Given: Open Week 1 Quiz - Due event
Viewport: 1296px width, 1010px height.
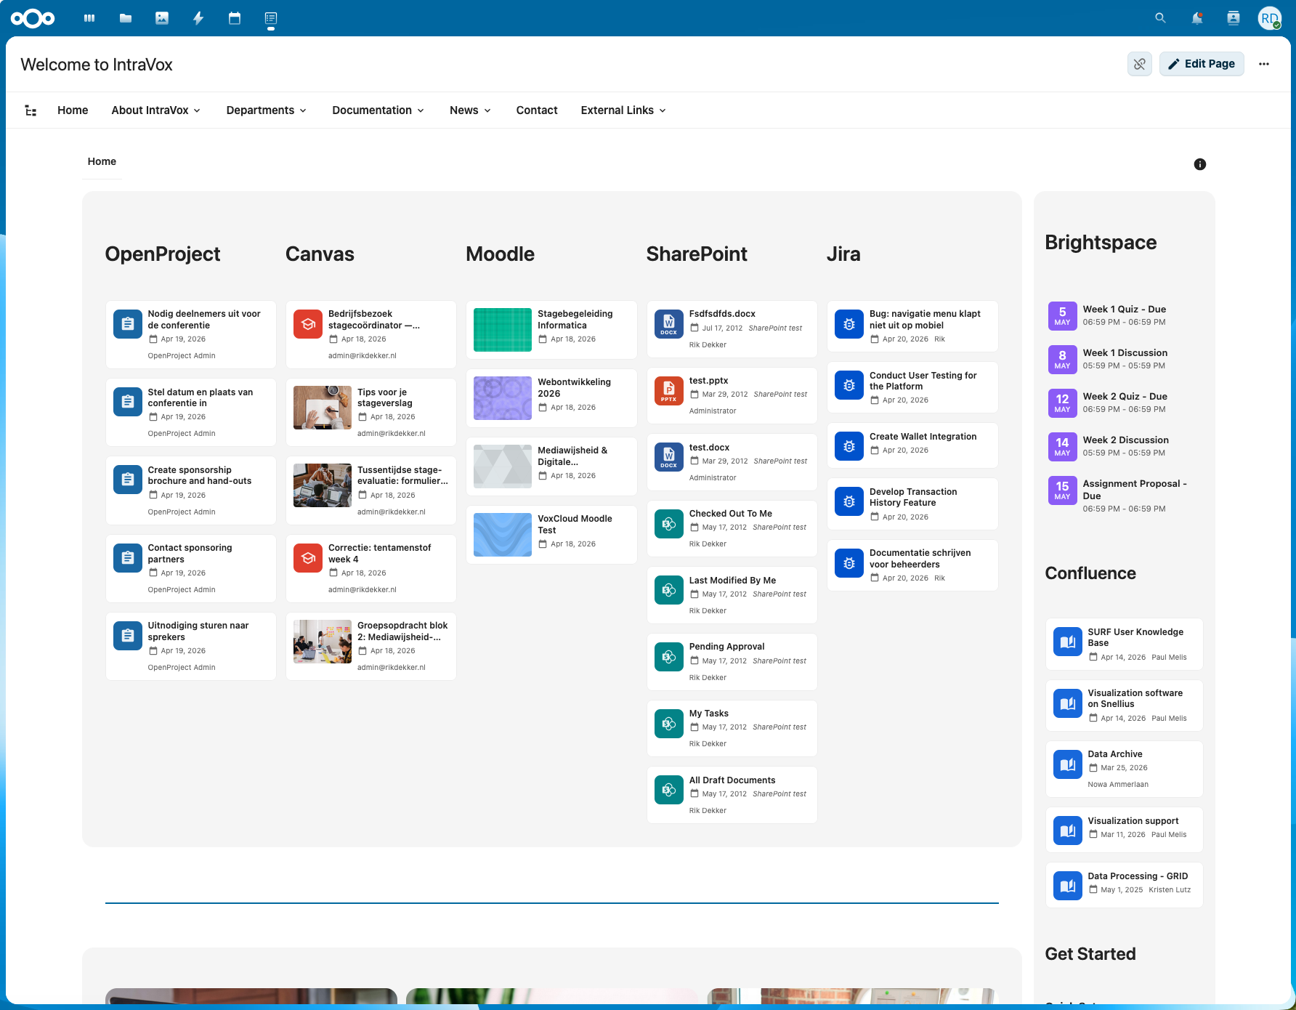Looking at the screenshot, I should tap(1125, 315).
